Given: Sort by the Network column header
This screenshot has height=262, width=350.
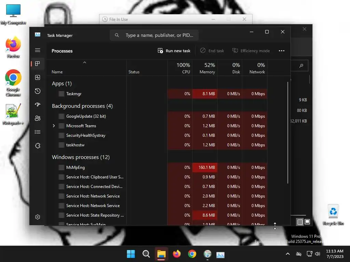Looking at the screenshot, I should click(x=255, y=68).
